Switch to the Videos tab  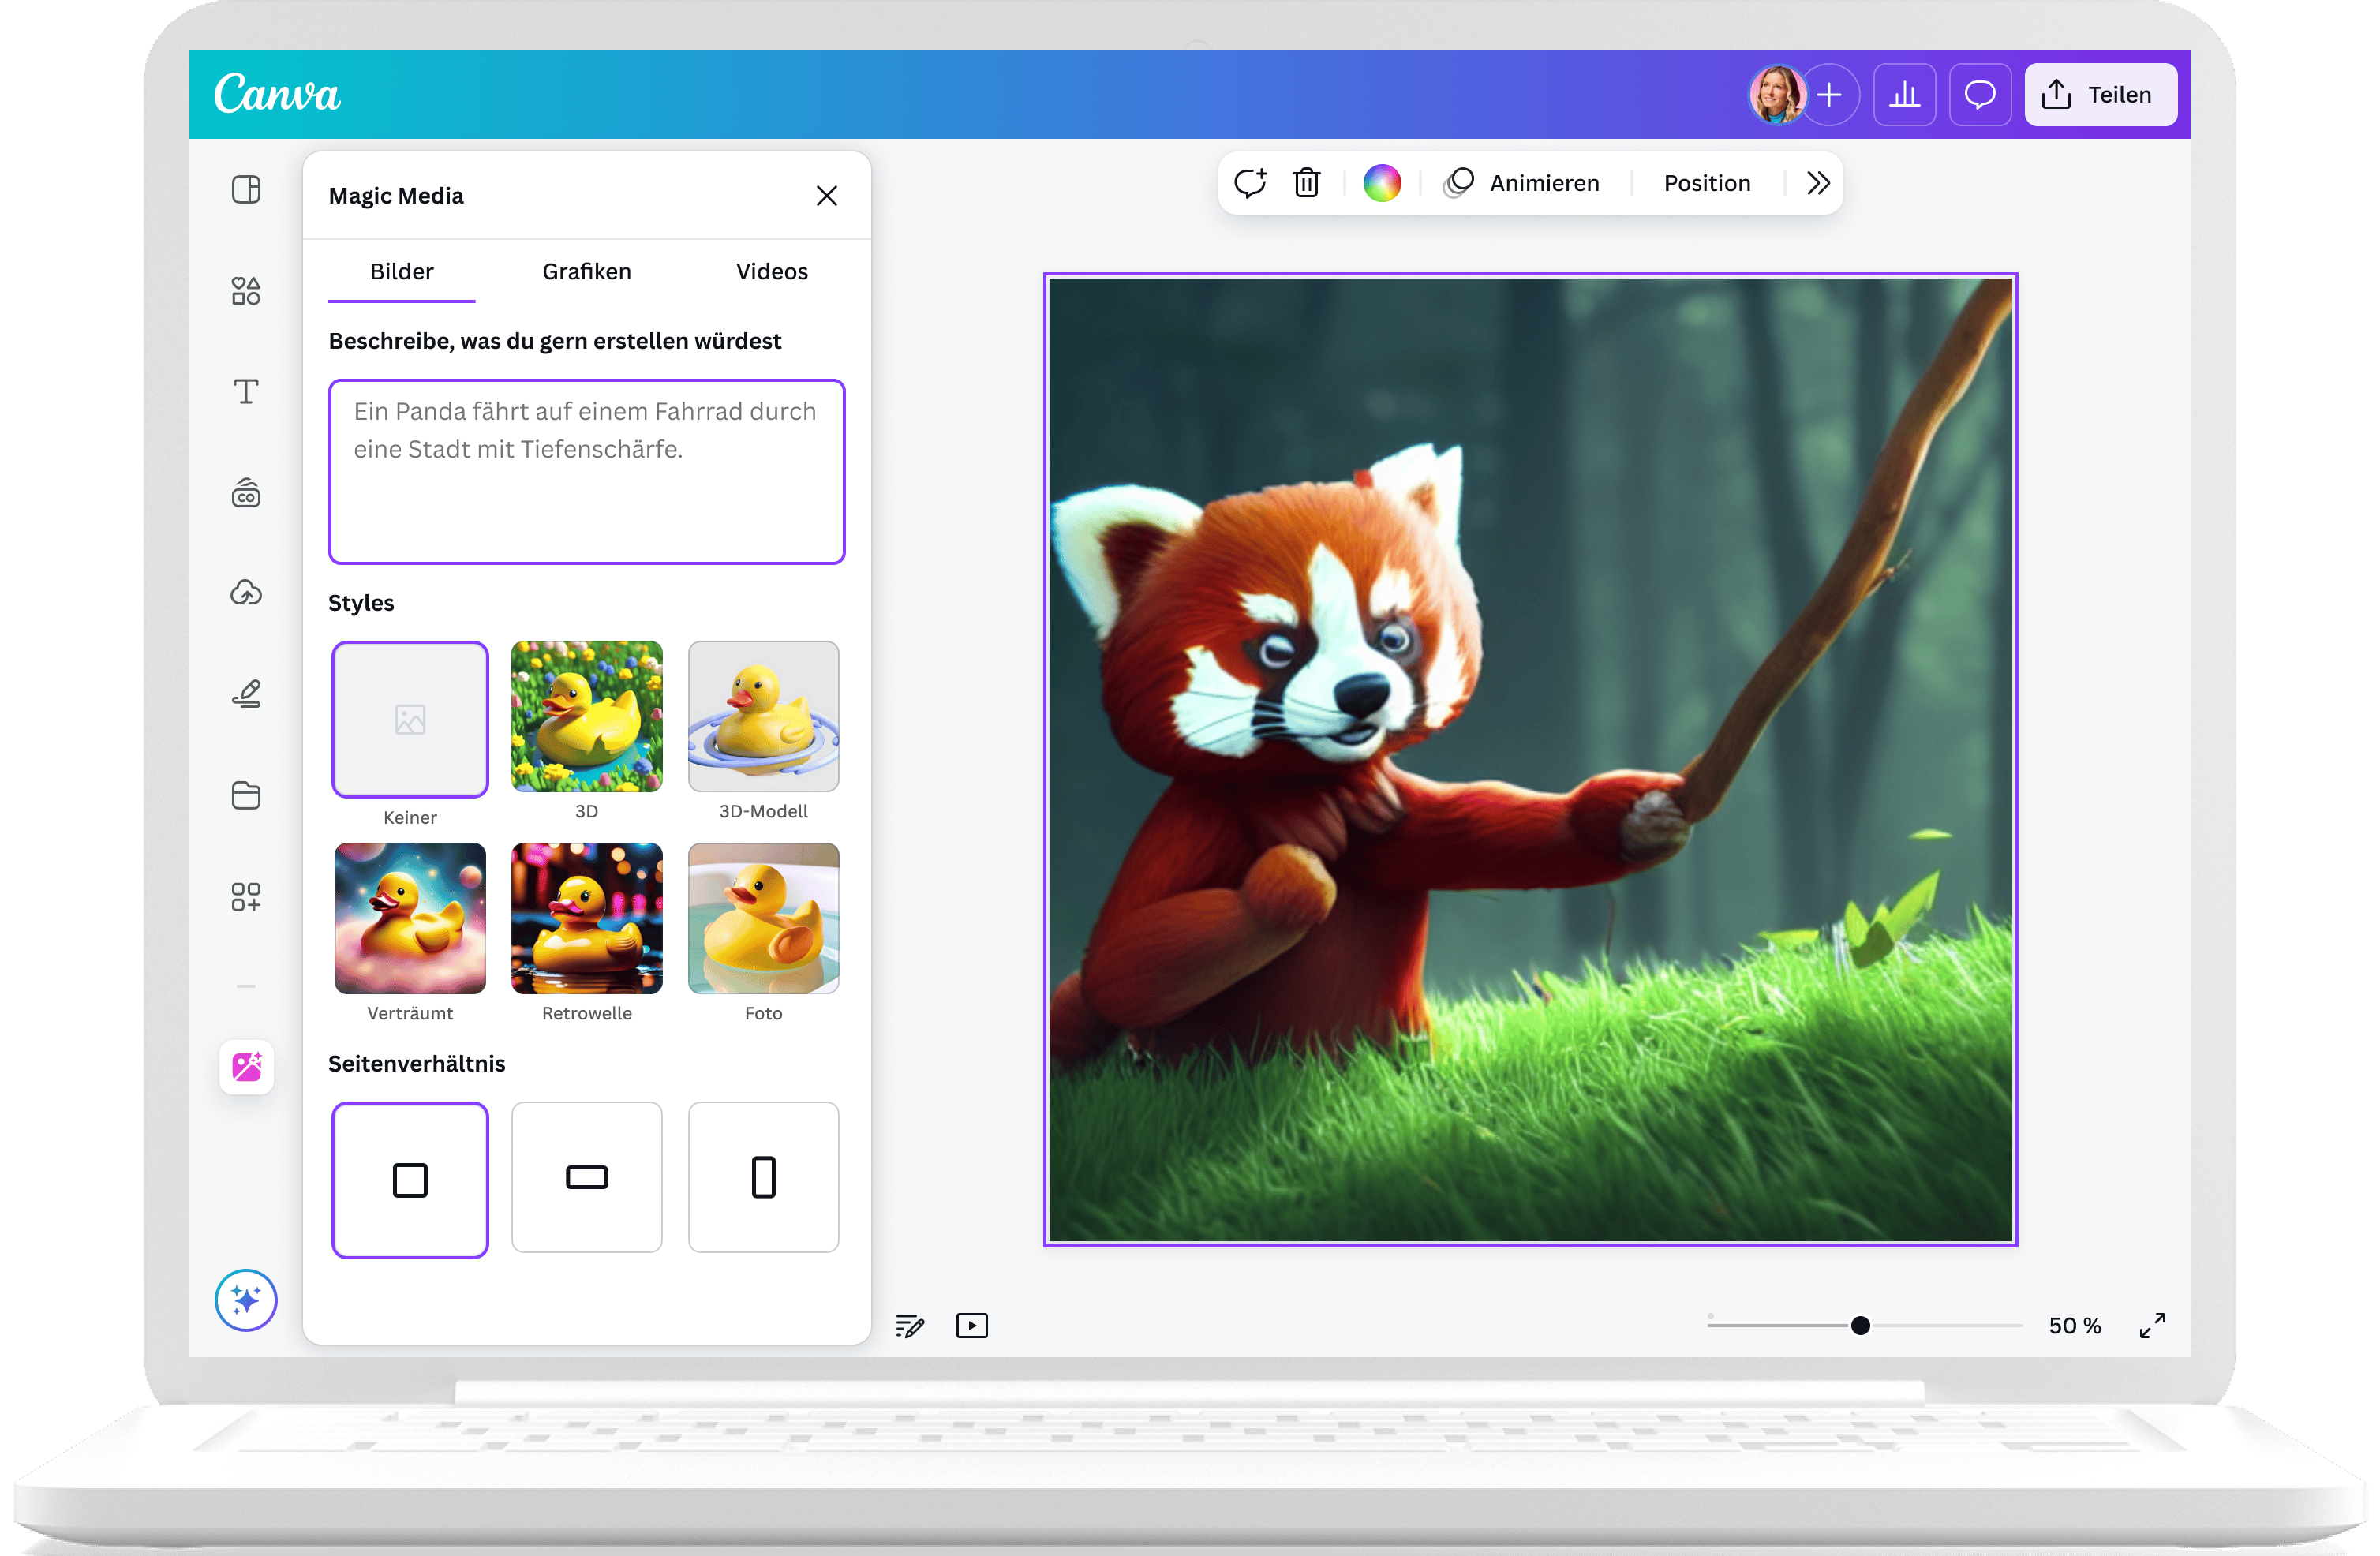tap(771, 272)
